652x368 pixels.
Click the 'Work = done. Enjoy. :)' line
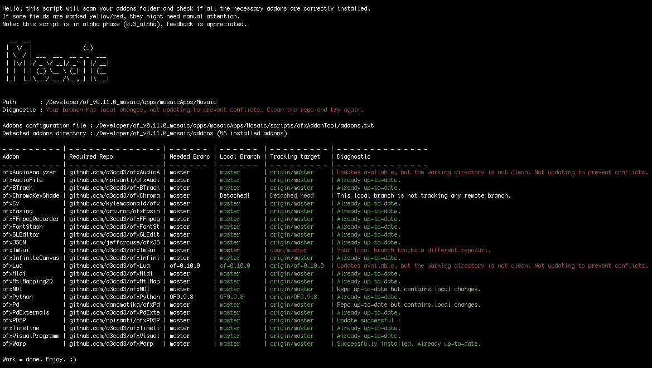40,359
